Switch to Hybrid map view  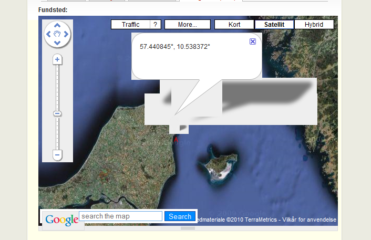coord(314,25)
